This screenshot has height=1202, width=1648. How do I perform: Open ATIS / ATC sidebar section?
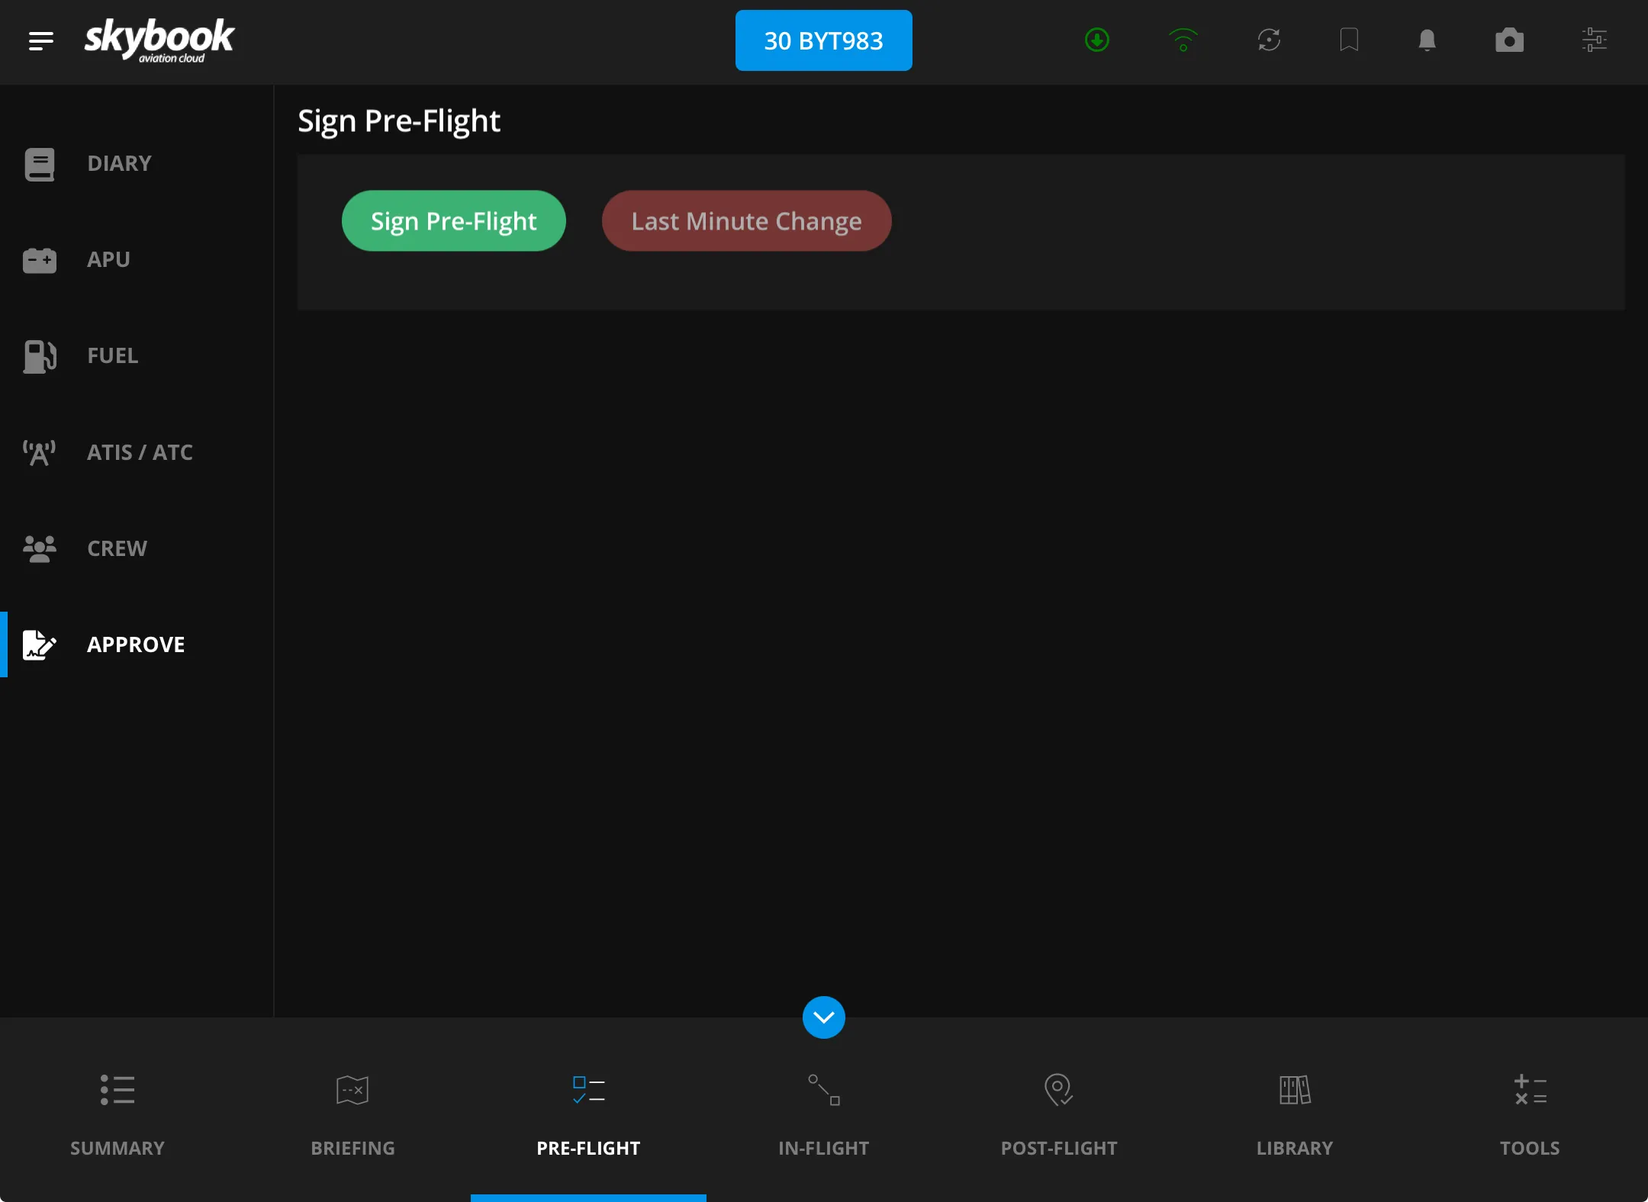(x=140, y=452)
